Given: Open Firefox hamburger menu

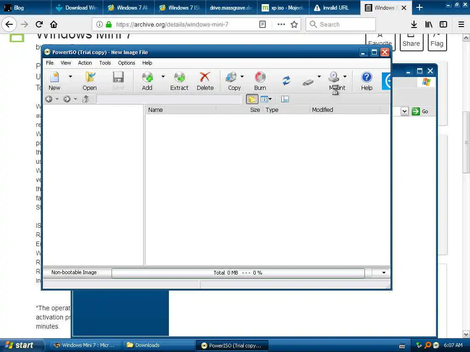Looking at the screenshot, I should 461,24.
